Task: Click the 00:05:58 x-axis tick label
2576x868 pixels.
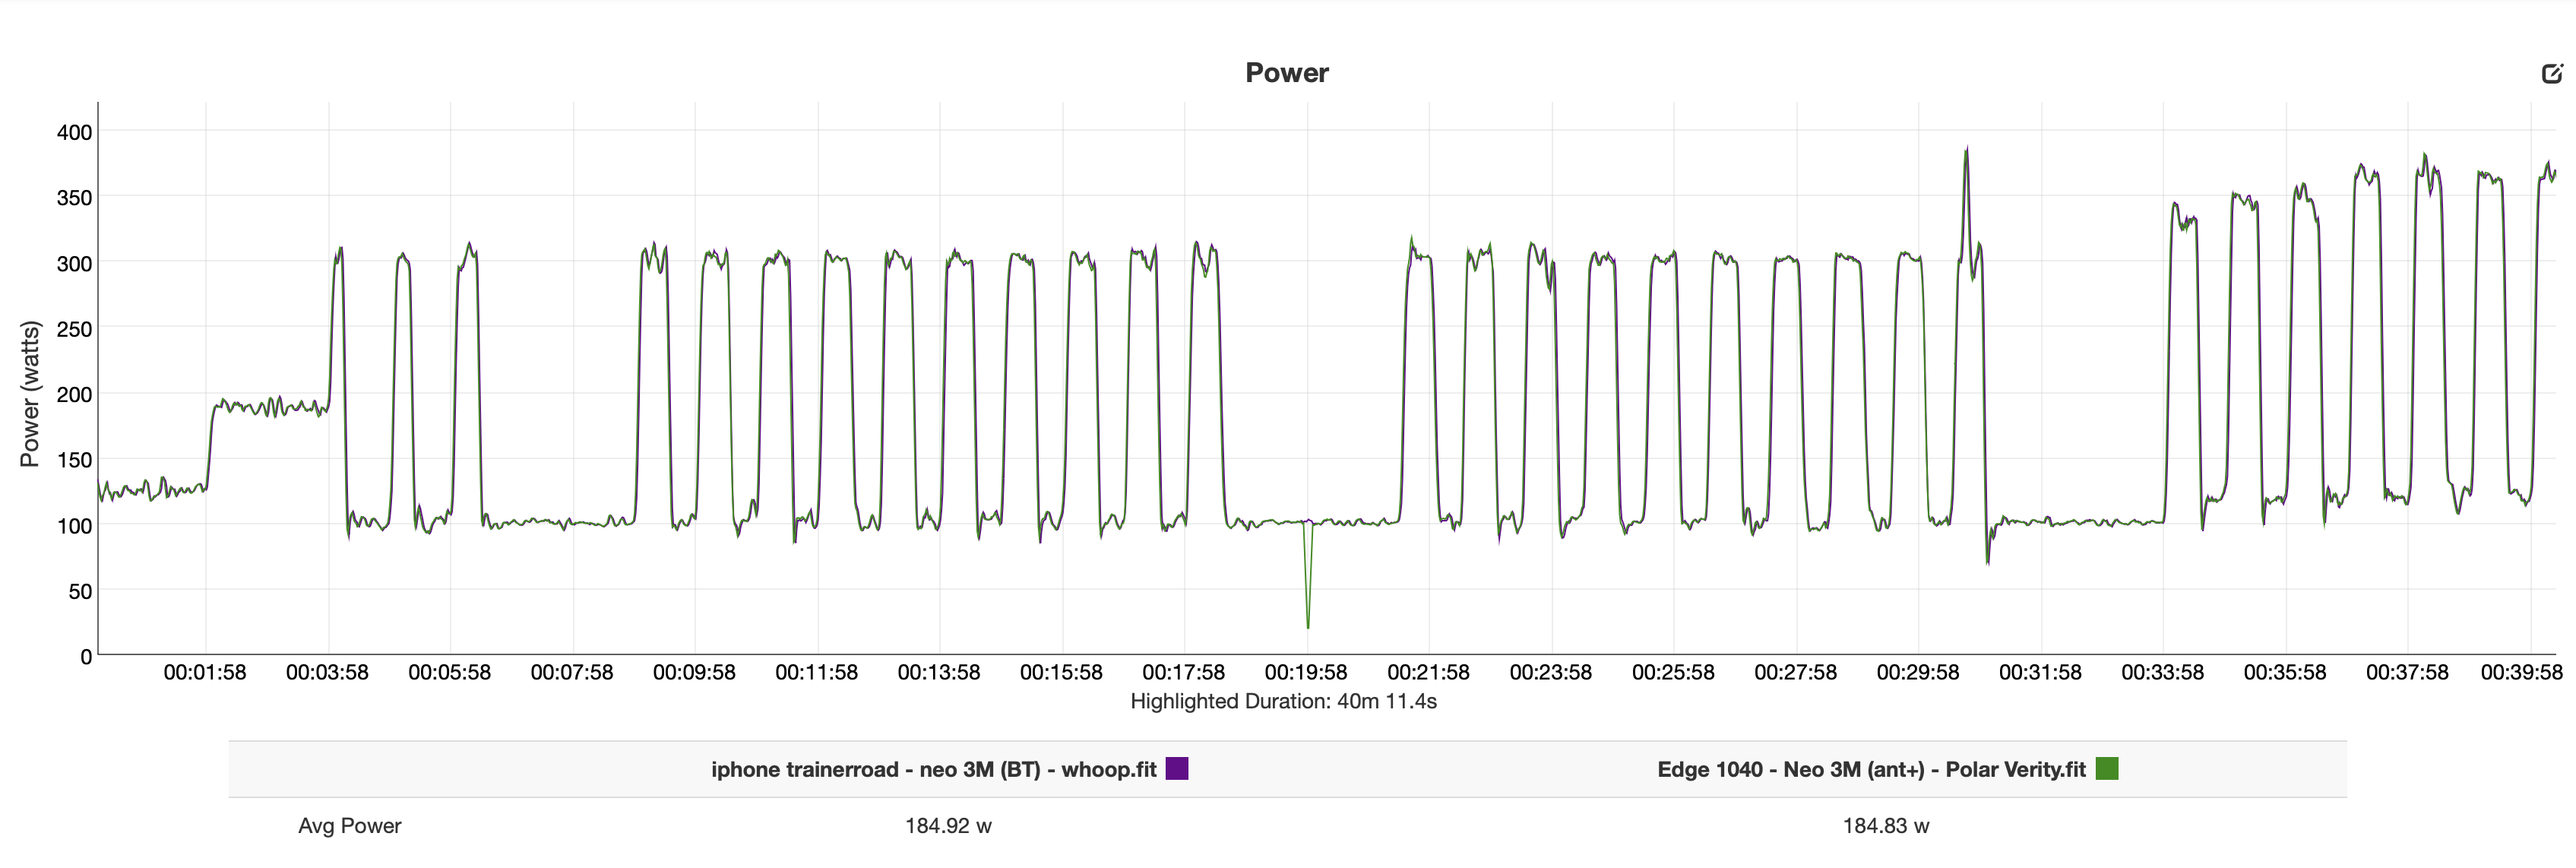Action: (x=449, y=673)
